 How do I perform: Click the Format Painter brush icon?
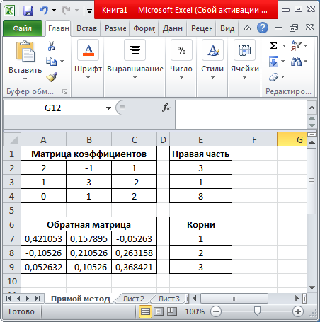(x=52, y=77)
